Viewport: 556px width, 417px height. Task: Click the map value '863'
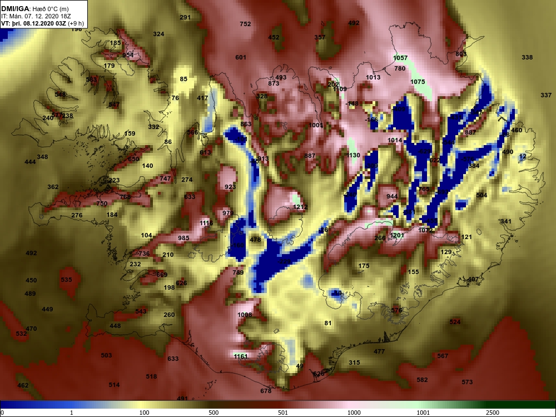point(246,124)
